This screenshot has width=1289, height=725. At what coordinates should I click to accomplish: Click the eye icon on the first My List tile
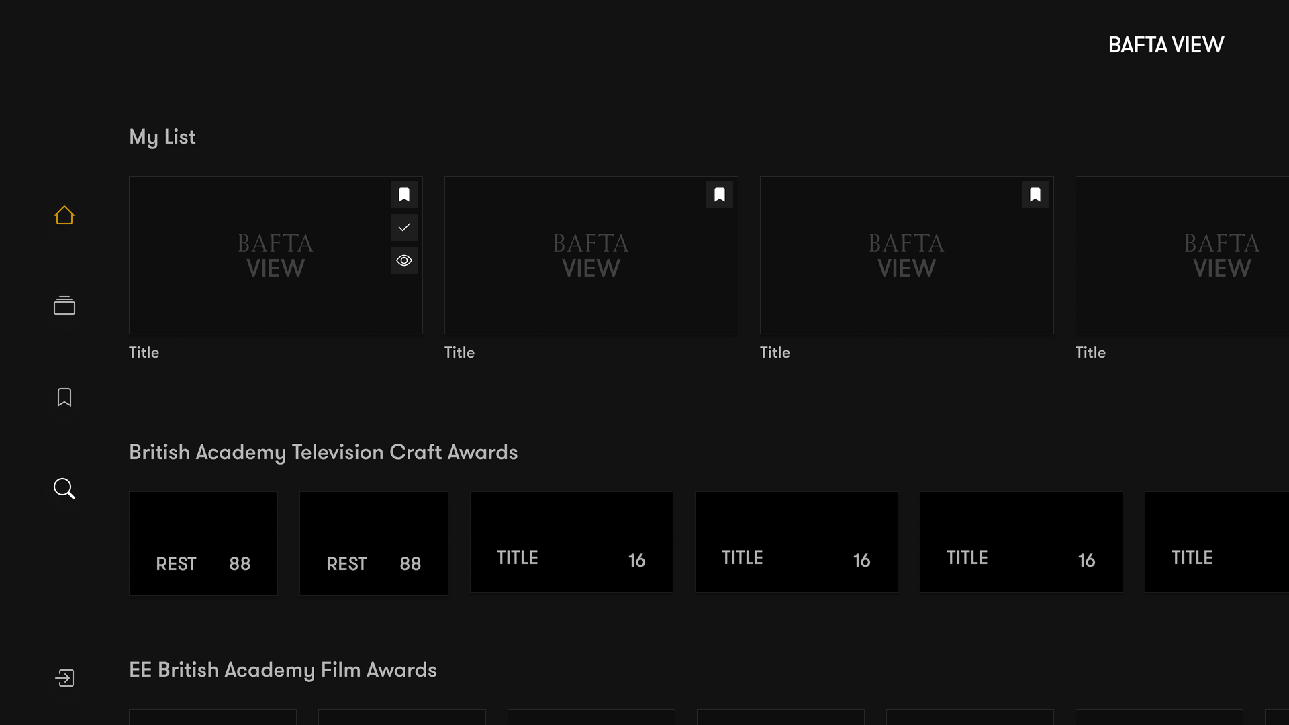coord(403,260)
